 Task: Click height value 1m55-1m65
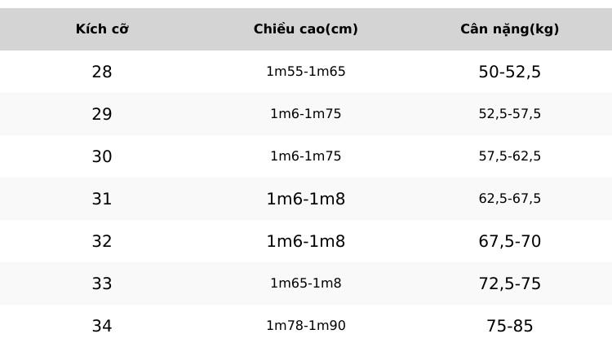pyautogui.click(x=306, y=72)
